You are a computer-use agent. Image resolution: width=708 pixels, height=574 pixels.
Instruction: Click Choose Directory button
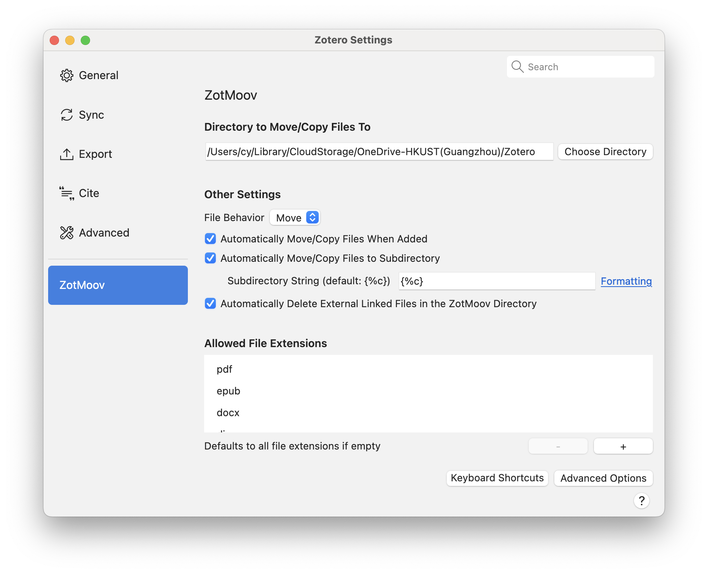coord(605,152)
